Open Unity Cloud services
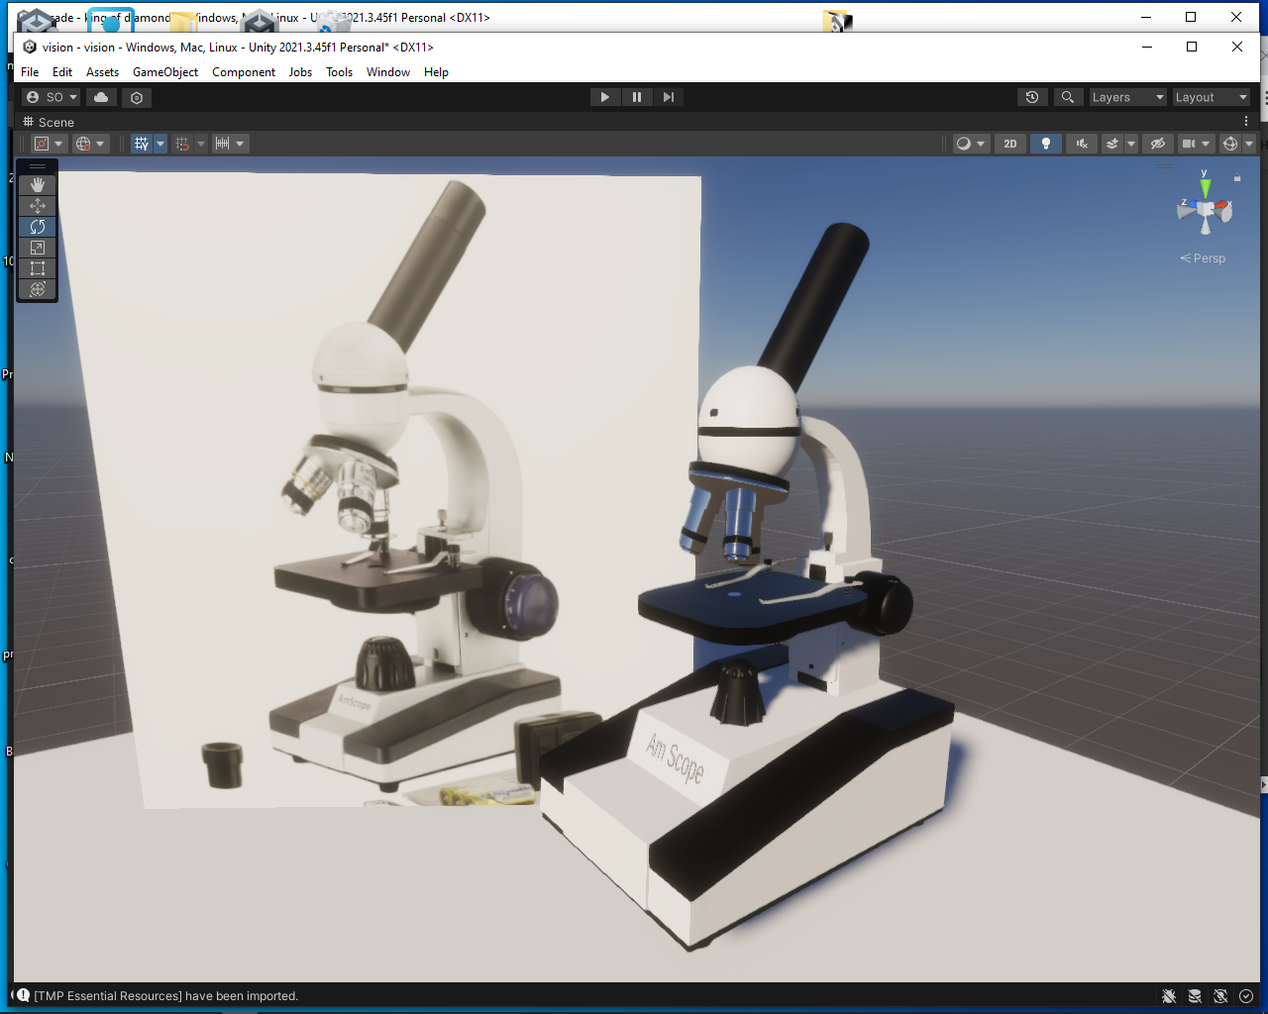This screenshot has width=1268, height=1014. pyautogui.click(x=101, y=97)
